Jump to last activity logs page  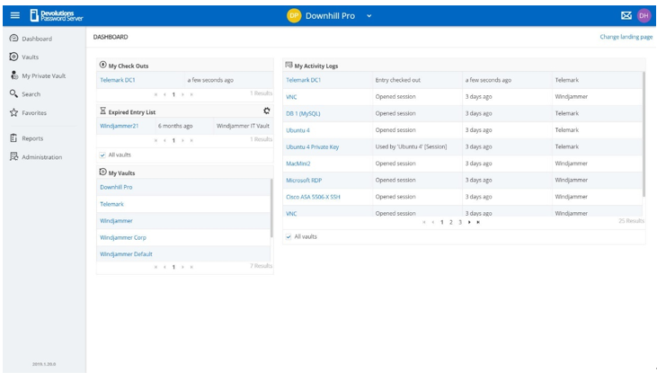(x=478, y=223)
